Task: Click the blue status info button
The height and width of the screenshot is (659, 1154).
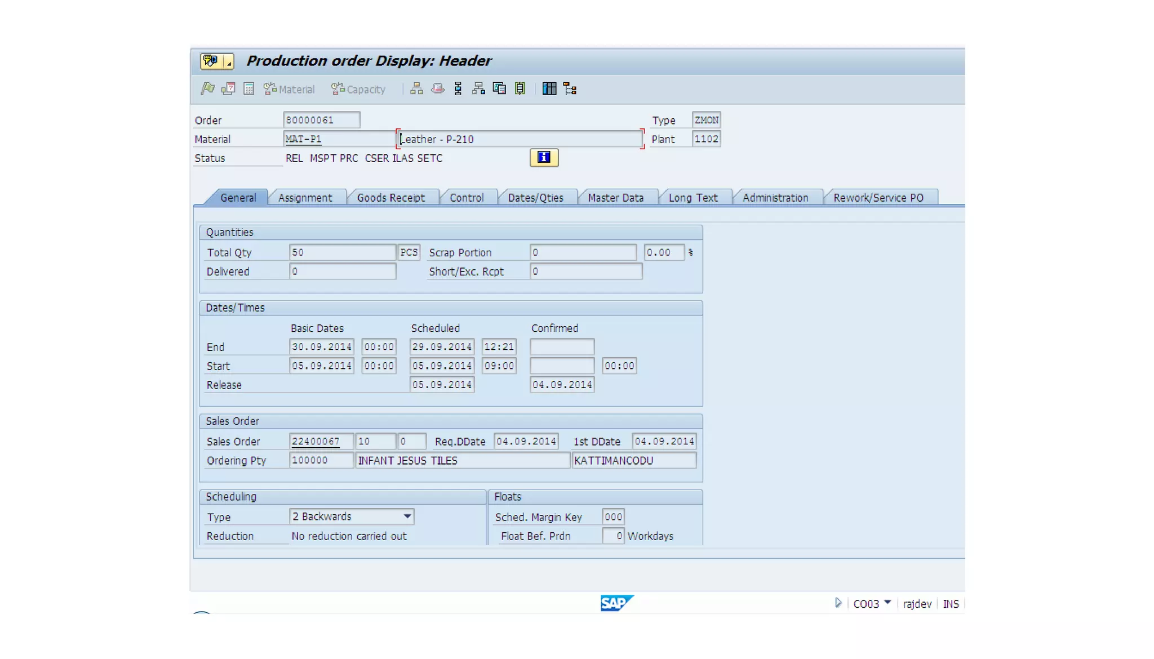Action: coord(544,158)
